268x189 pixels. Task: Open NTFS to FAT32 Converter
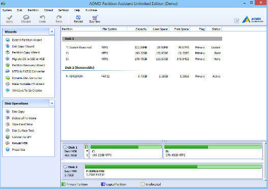coord(28,71)
